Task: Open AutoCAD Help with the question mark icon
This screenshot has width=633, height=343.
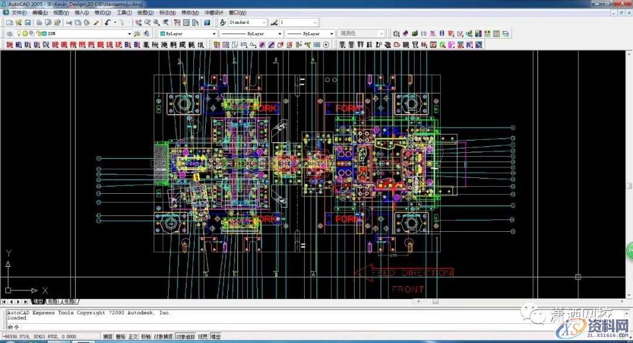Action: click(206, 22)
